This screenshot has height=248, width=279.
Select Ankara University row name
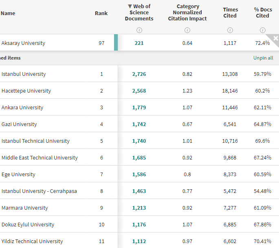[x=22, y=108]
